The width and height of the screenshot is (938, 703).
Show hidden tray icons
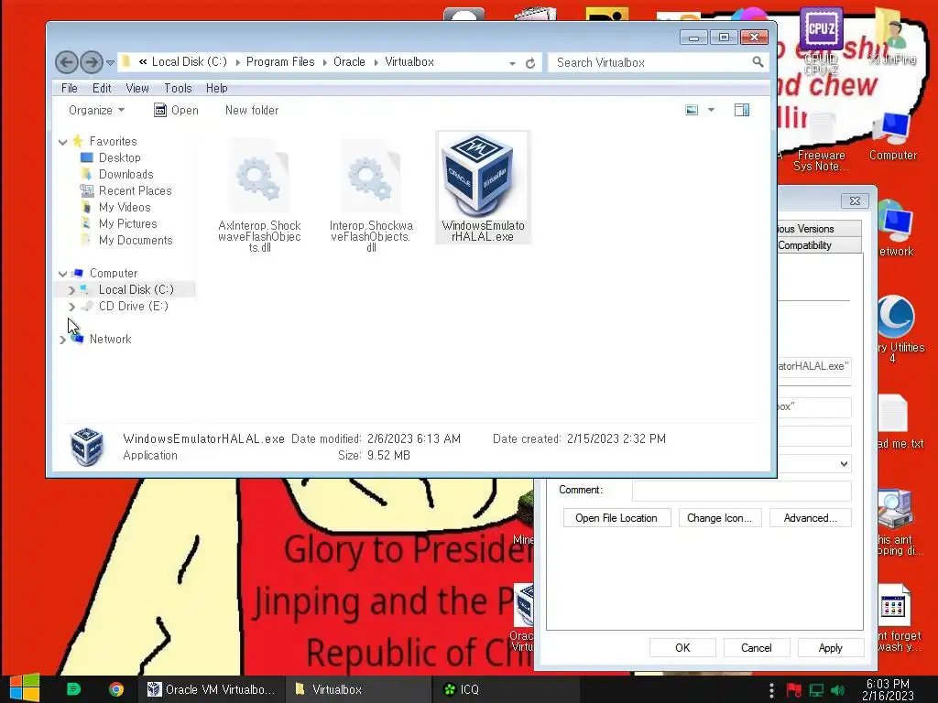coord(771,690)
